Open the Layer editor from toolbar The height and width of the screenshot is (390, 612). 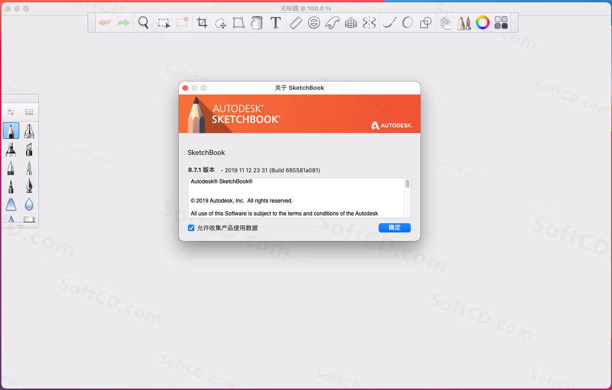pos(446,22)
